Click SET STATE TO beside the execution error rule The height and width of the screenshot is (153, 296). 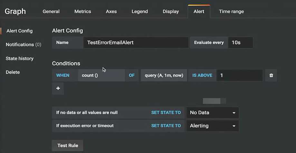coord(166,126)
